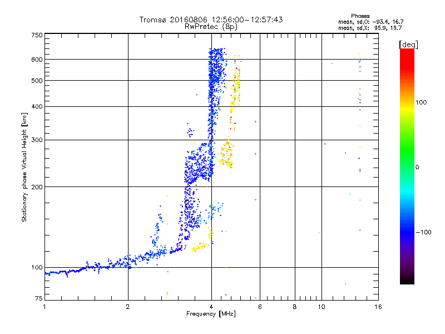This screenshot has width=445, height=334.
Task: Click the phase colorbar
Action: 407,166
